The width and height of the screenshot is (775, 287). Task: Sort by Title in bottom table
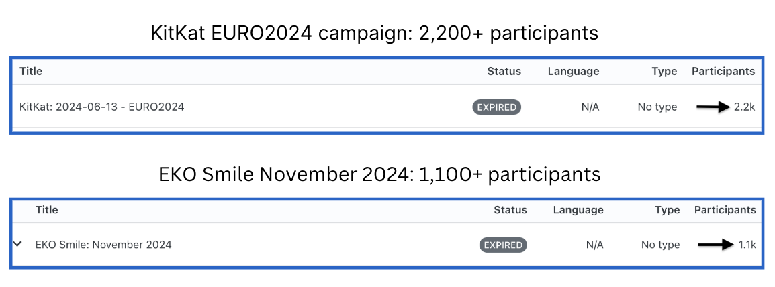[x=47, y=210]
